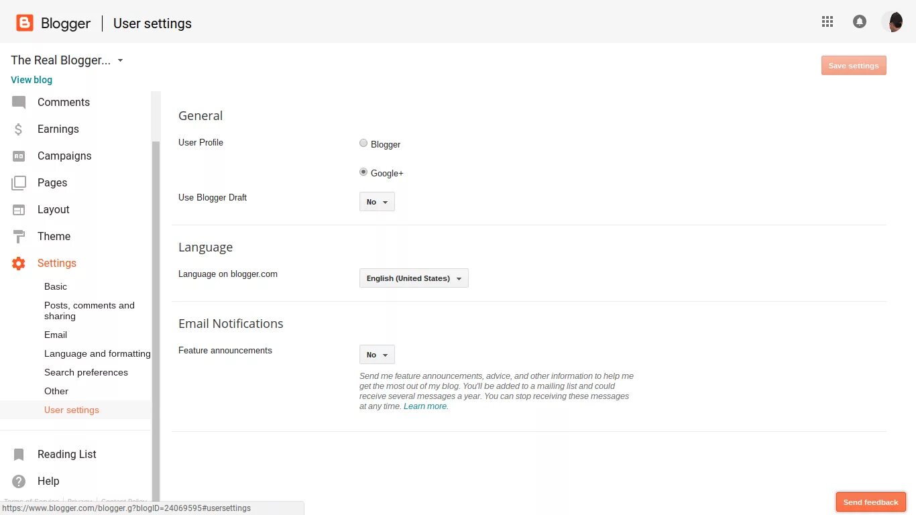Go to Search preferences settings

pyautogui.click(x=86, y=372)
